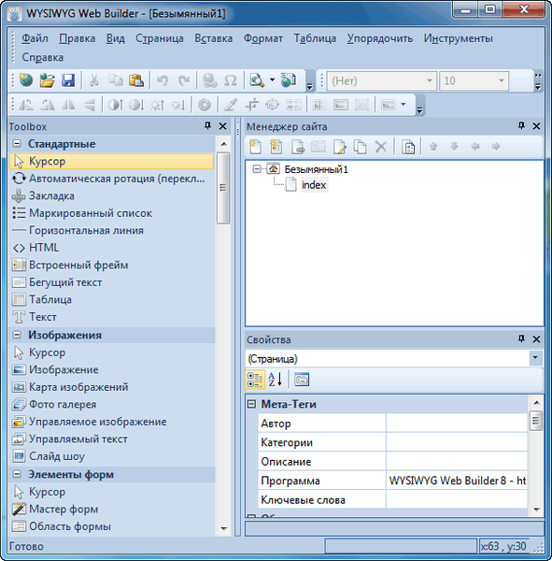Add a new page in the site manager
This screenshot has height=561, width=552.
pos(255,147)
